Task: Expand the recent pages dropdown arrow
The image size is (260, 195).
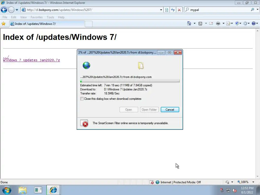Action: (x=17, y=10)
